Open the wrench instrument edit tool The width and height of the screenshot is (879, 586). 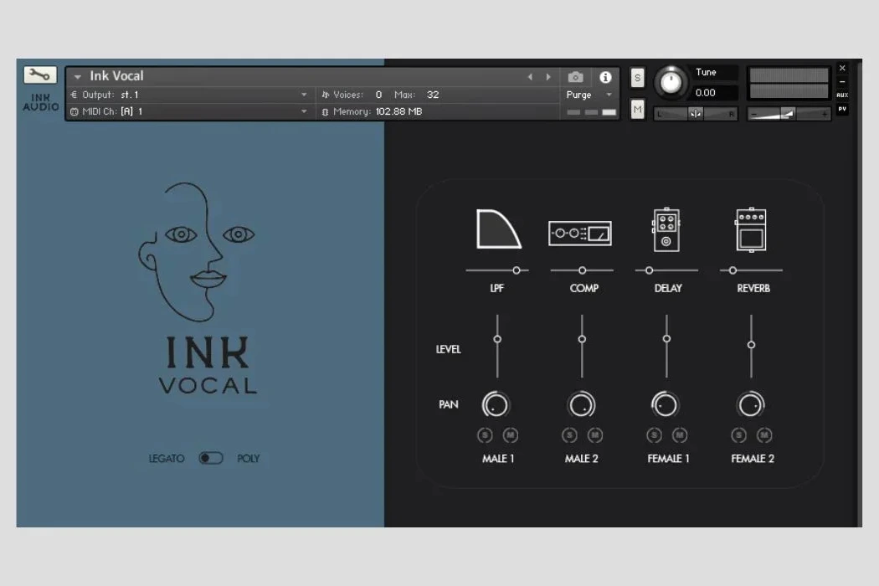[x=40, y=75]
